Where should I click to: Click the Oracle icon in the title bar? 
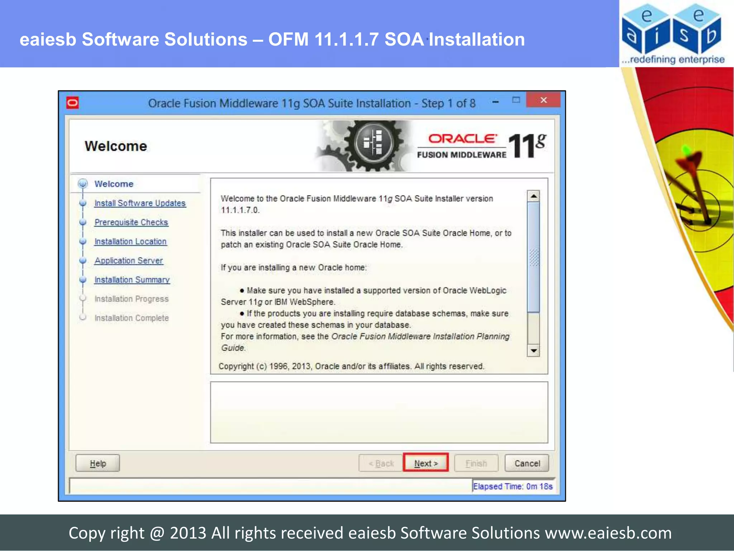72,103
